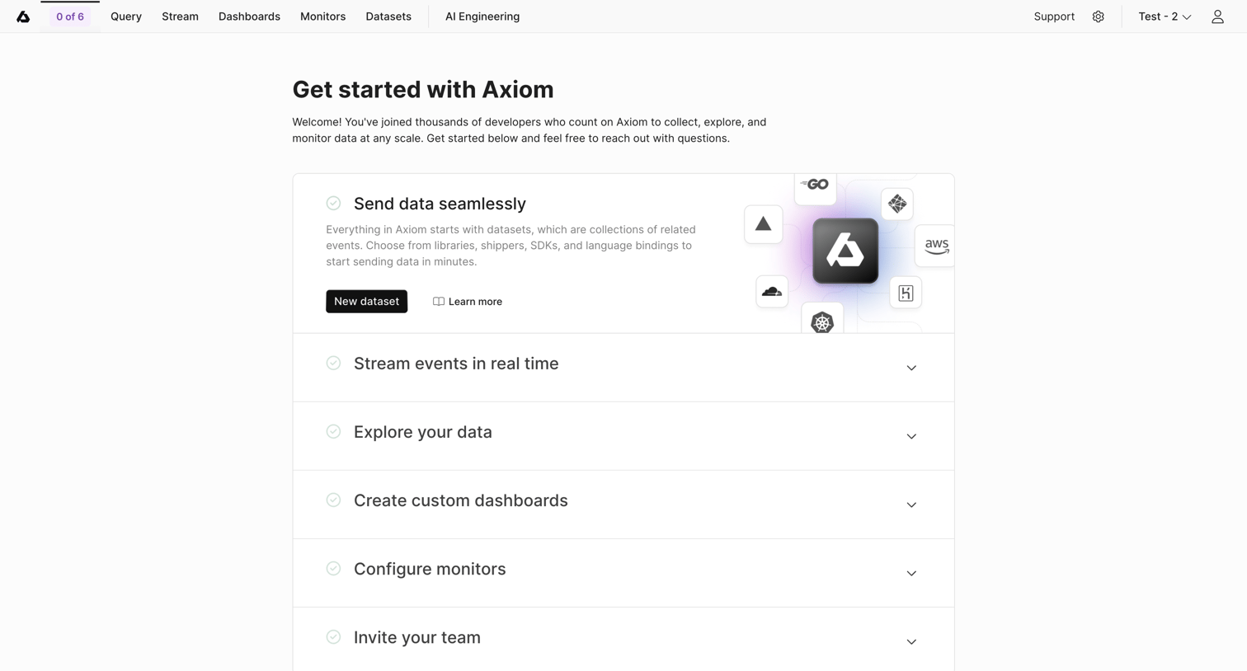1247x671 pixels.
Task: Click the Explore your data title
Action: 423,432
